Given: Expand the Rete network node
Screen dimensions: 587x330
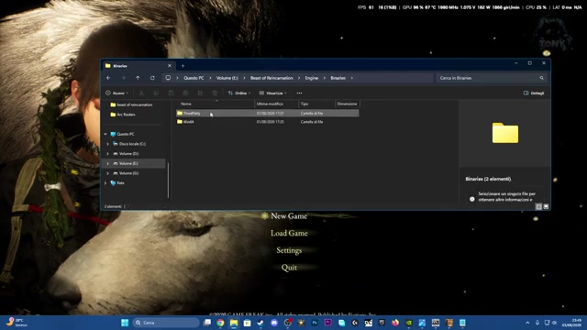Looking at the screenshot, I should pos(105,183).
